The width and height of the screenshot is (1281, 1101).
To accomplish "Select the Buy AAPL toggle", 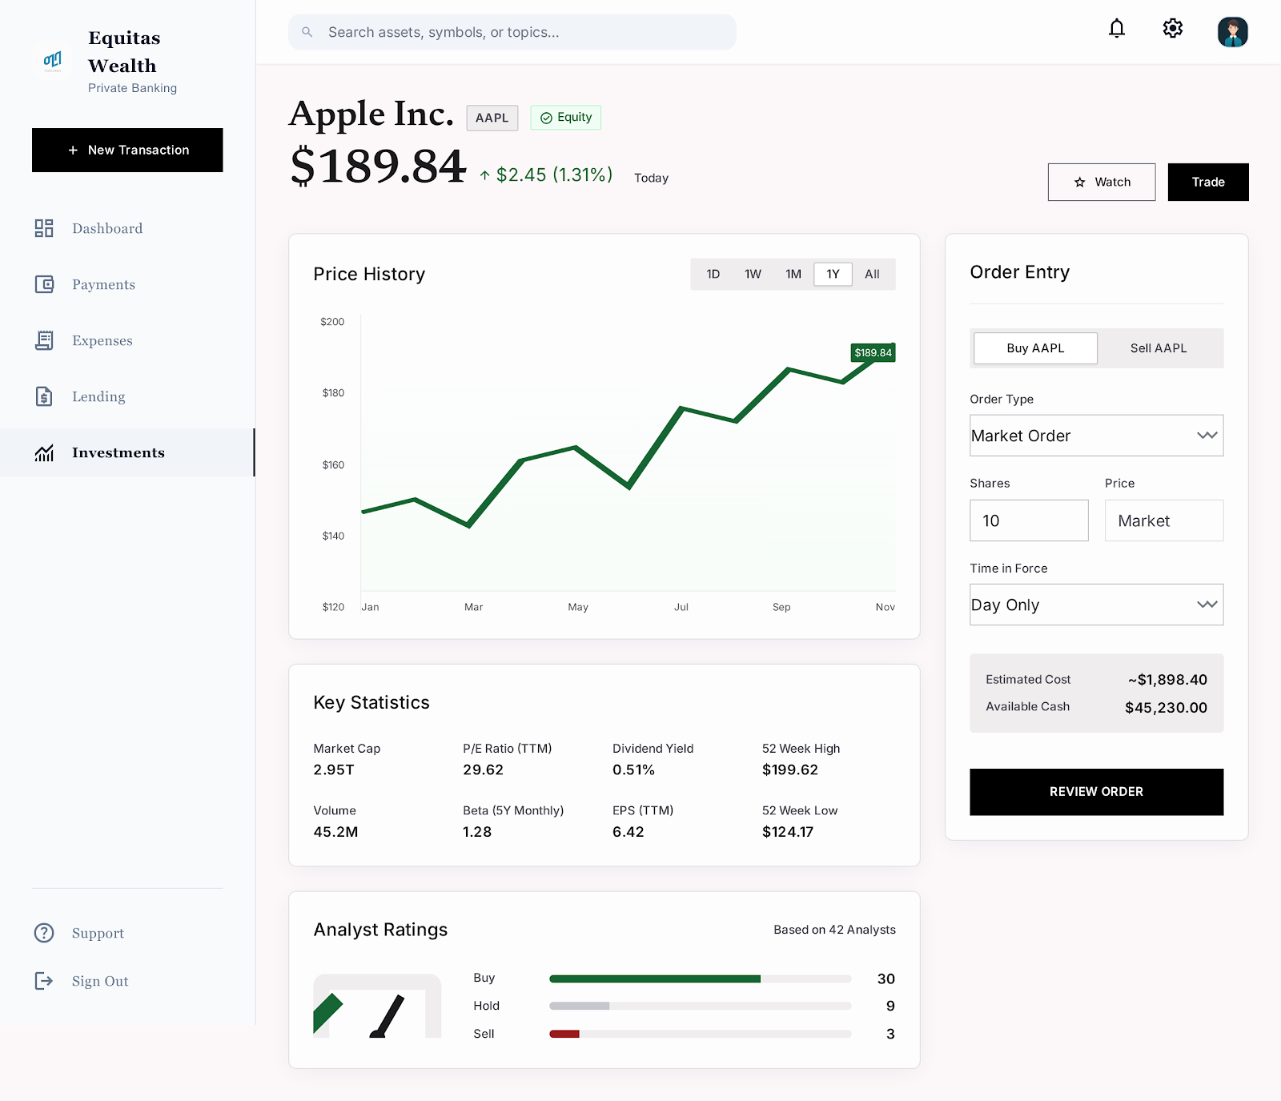I will [x=1035, y=348].
